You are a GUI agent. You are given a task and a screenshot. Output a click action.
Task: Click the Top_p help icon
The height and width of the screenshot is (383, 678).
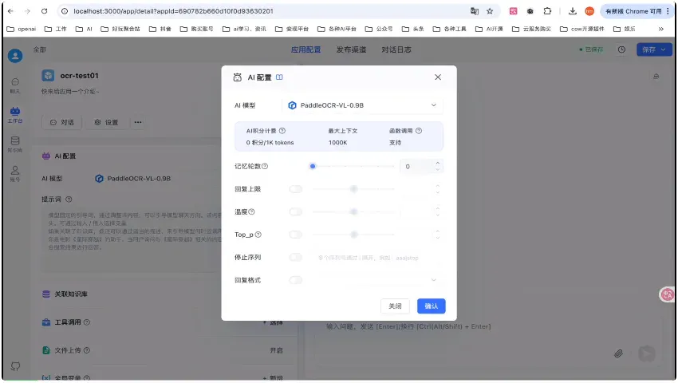pyautogui.click(x=258, y=235)
